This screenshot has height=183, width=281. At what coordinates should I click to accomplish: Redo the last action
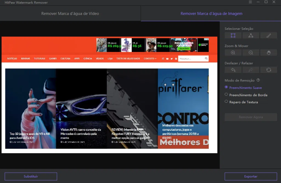[x=251, y=70]
